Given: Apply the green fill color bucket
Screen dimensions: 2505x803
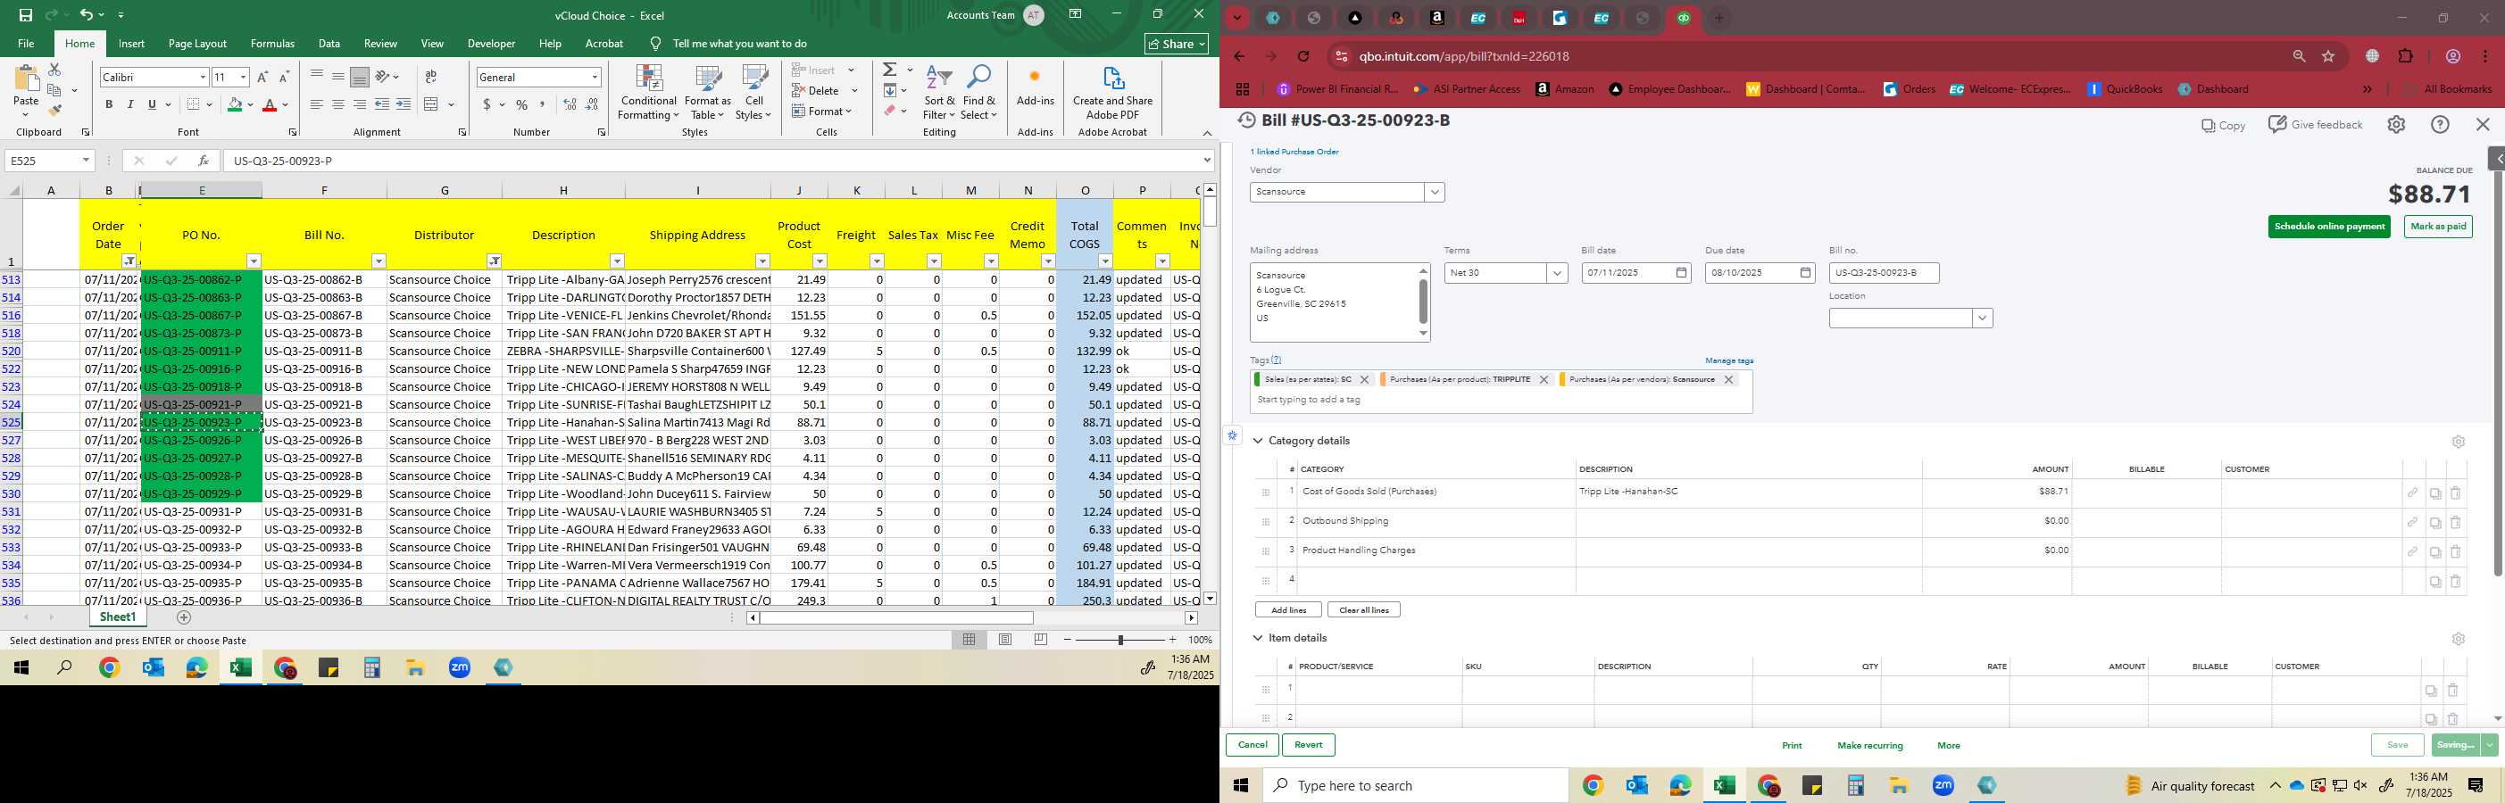Looking at the screenshot, I should [x=235, y=104].
